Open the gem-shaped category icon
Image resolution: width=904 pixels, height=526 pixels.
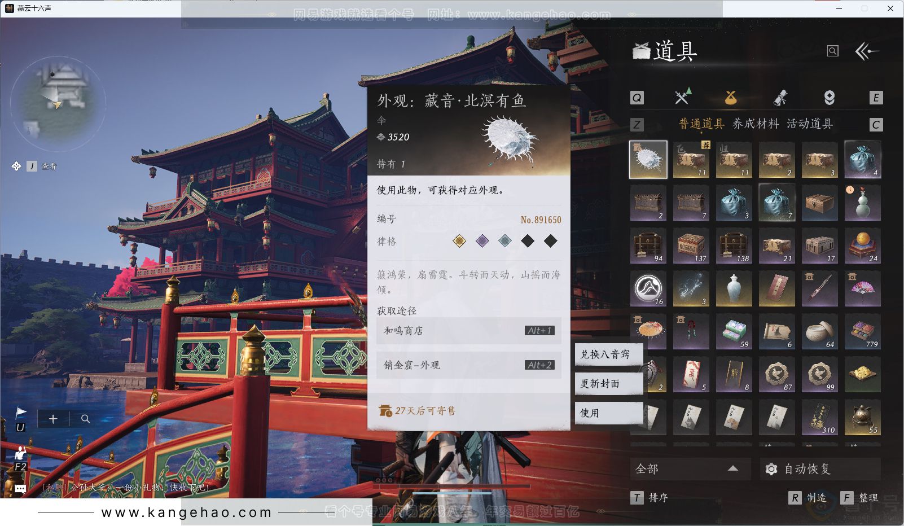[x=829, y=98]
